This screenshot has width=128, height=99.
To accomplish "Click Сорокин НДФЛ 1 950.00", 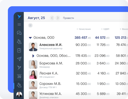I will click(x=103, y=84).
